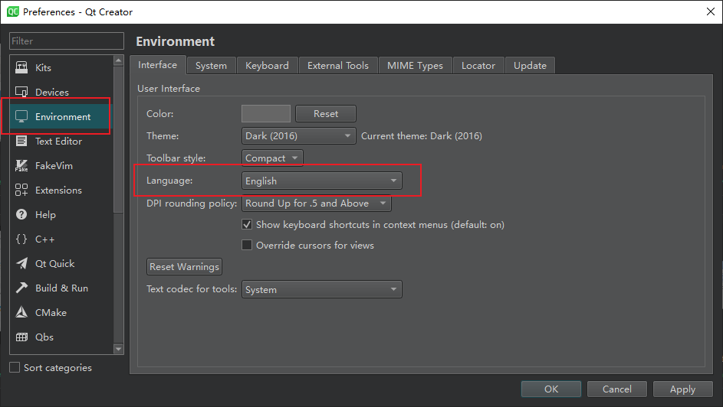Toggle Show keyboard shortcuts in context menus
Screen dimensions: 723x407
247,224
